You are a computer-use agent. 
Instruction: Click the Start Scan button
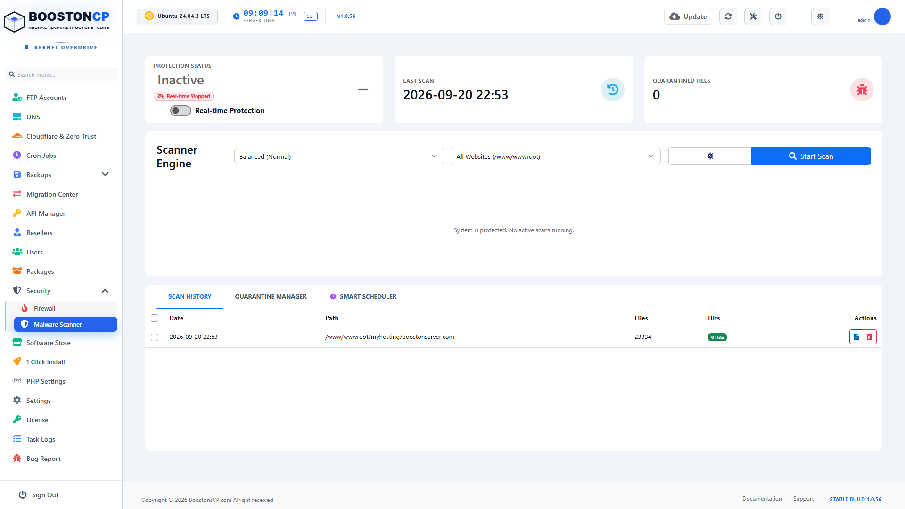811,156
